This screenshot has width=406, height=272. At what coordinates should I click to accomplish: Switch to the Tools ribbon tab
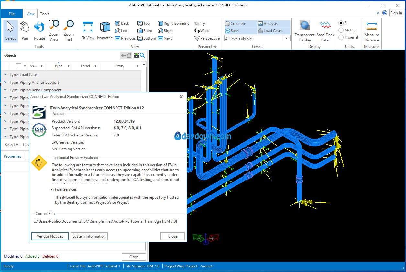tap(45, 14)
